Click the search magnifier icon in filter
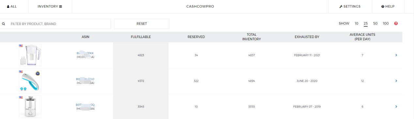 pos(4,24)
